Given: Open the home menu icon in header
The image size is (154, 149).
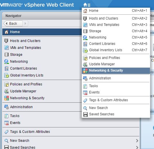Looking at the screenshot, I should [x=87, y=5].
